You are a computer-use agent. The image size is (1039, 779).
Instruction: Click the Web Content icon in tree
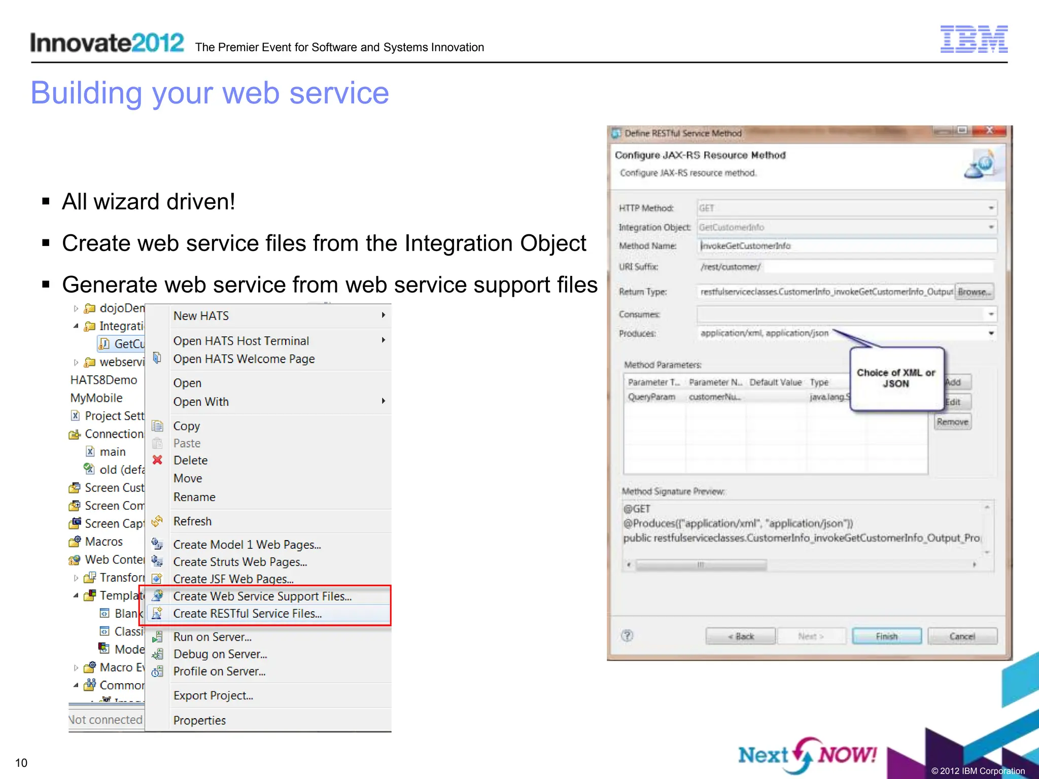[75, 560]
